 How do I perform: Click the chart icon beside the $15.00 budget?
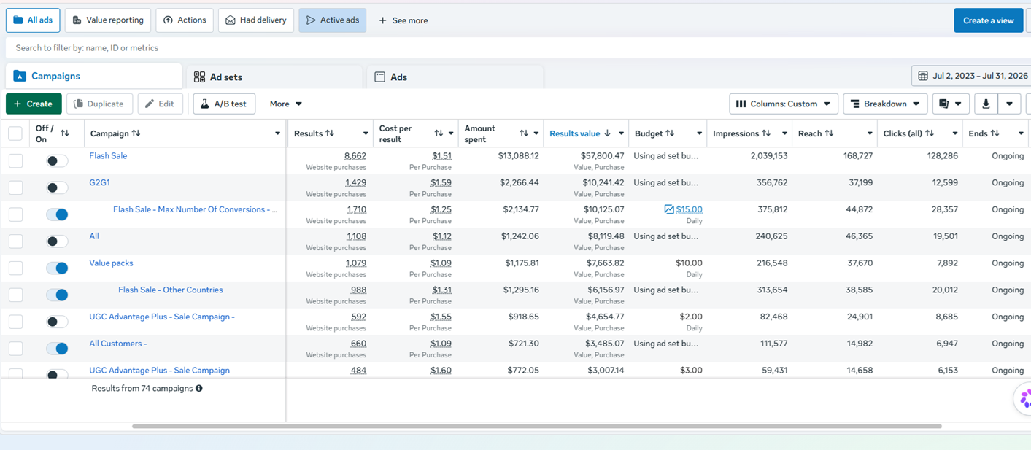click(x=668, y=209)
